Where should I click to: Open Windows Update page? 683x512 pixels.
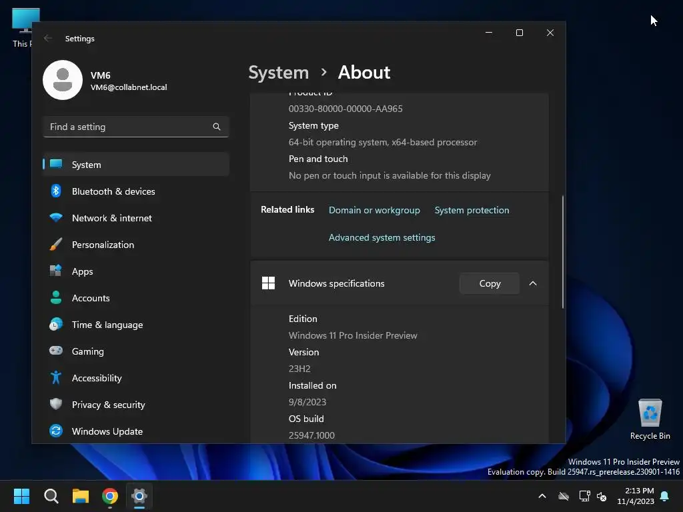click(136, 431)
